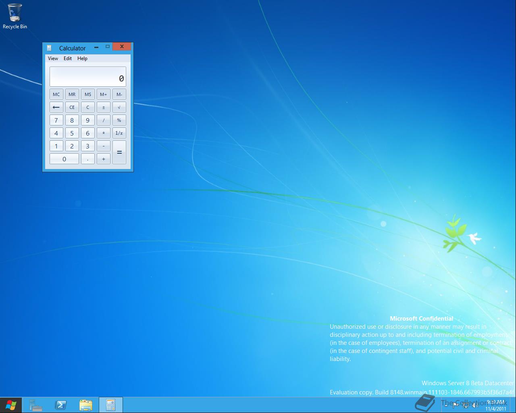
Task: Click the divide (/) button
Action: click(x=104, y=120)
